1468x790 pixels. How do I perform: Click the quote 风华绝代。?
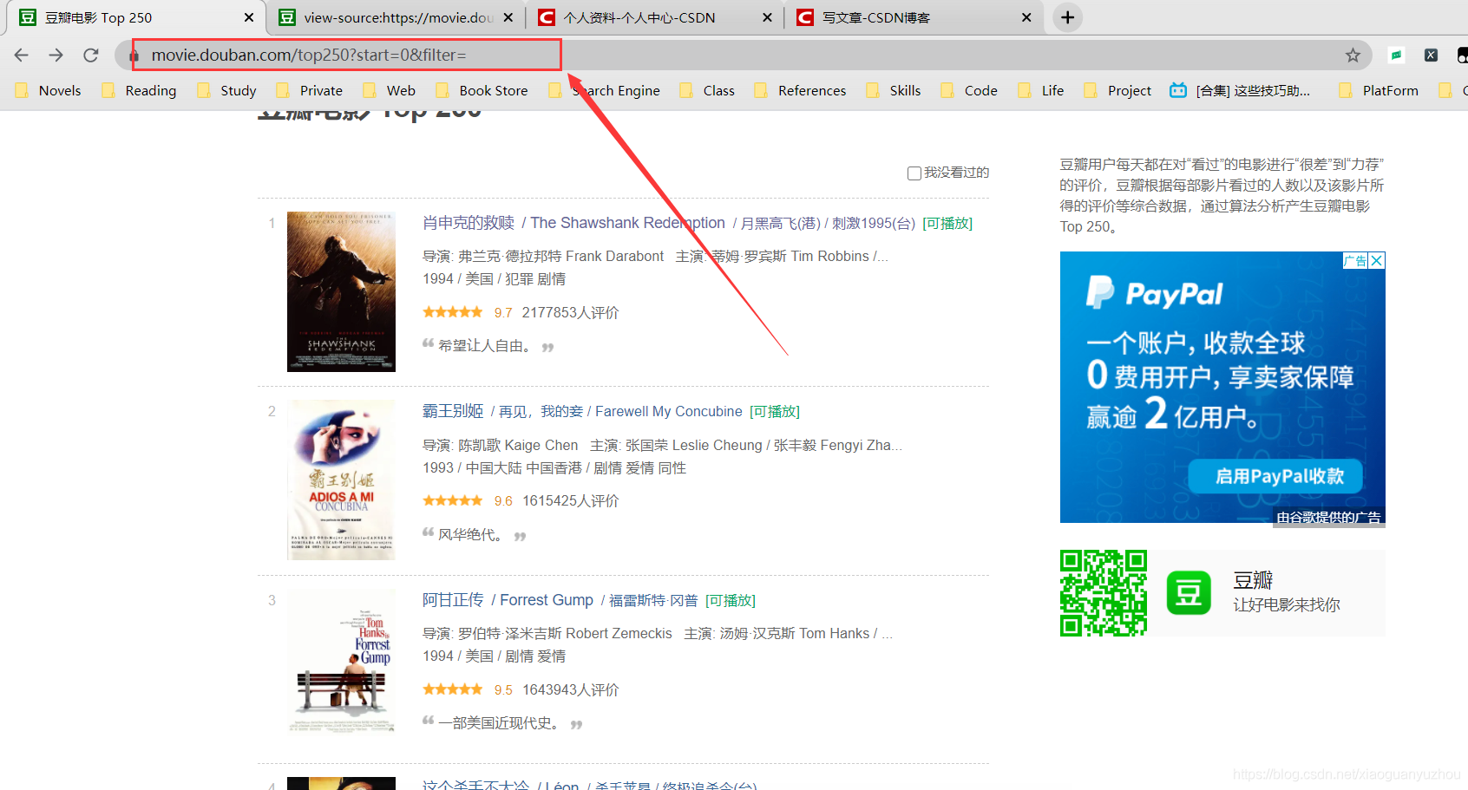[x=471, y=534]
